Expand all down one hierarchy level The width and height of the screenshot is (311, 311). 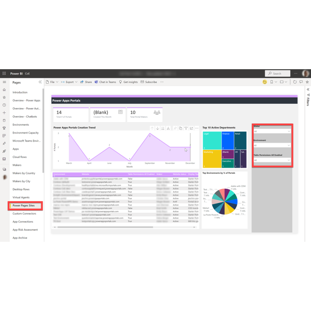point(168,128)
